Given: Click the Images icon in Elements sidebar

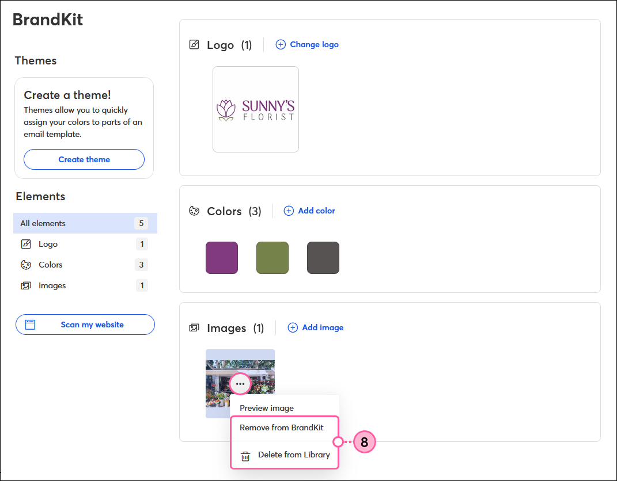Looking at the screenshot, I should pyautogui.click(x=26, y=286).
